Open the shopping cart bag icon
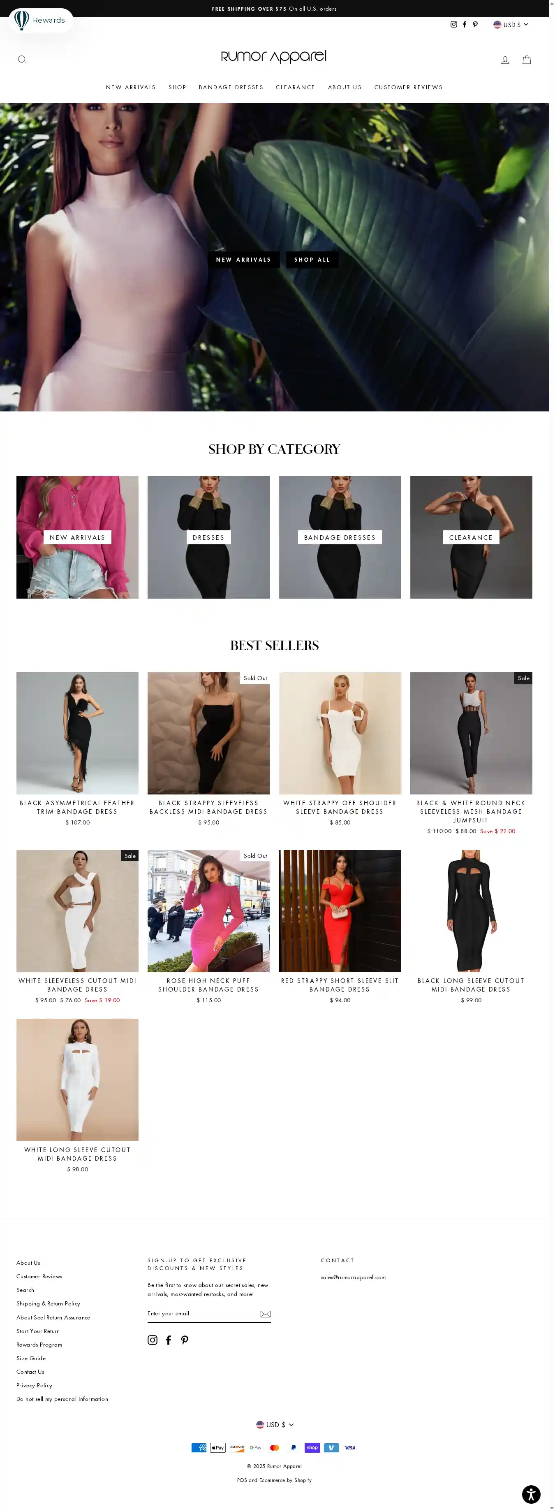This screenshot has height=1512, width=555. (x=527, y=60)
